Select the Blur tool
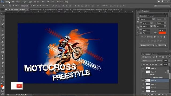This screenshot has width=171, height=96. point(3,56)
